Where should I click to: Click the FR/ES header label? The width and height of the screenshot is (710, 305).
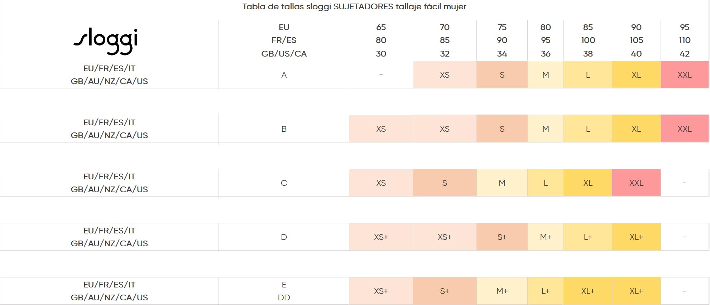[x=284, y=40]
